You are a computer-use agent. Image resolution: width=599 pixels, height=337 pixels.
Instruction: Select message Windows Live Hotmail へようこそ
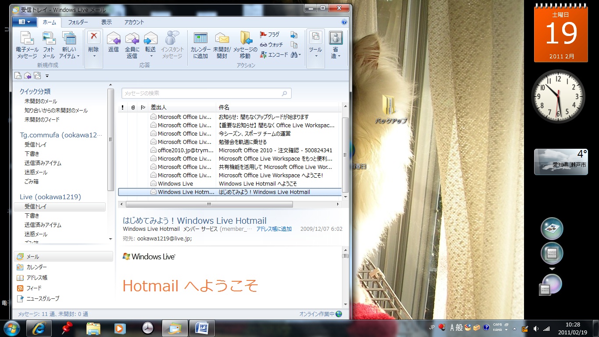(x=230, y=183)
